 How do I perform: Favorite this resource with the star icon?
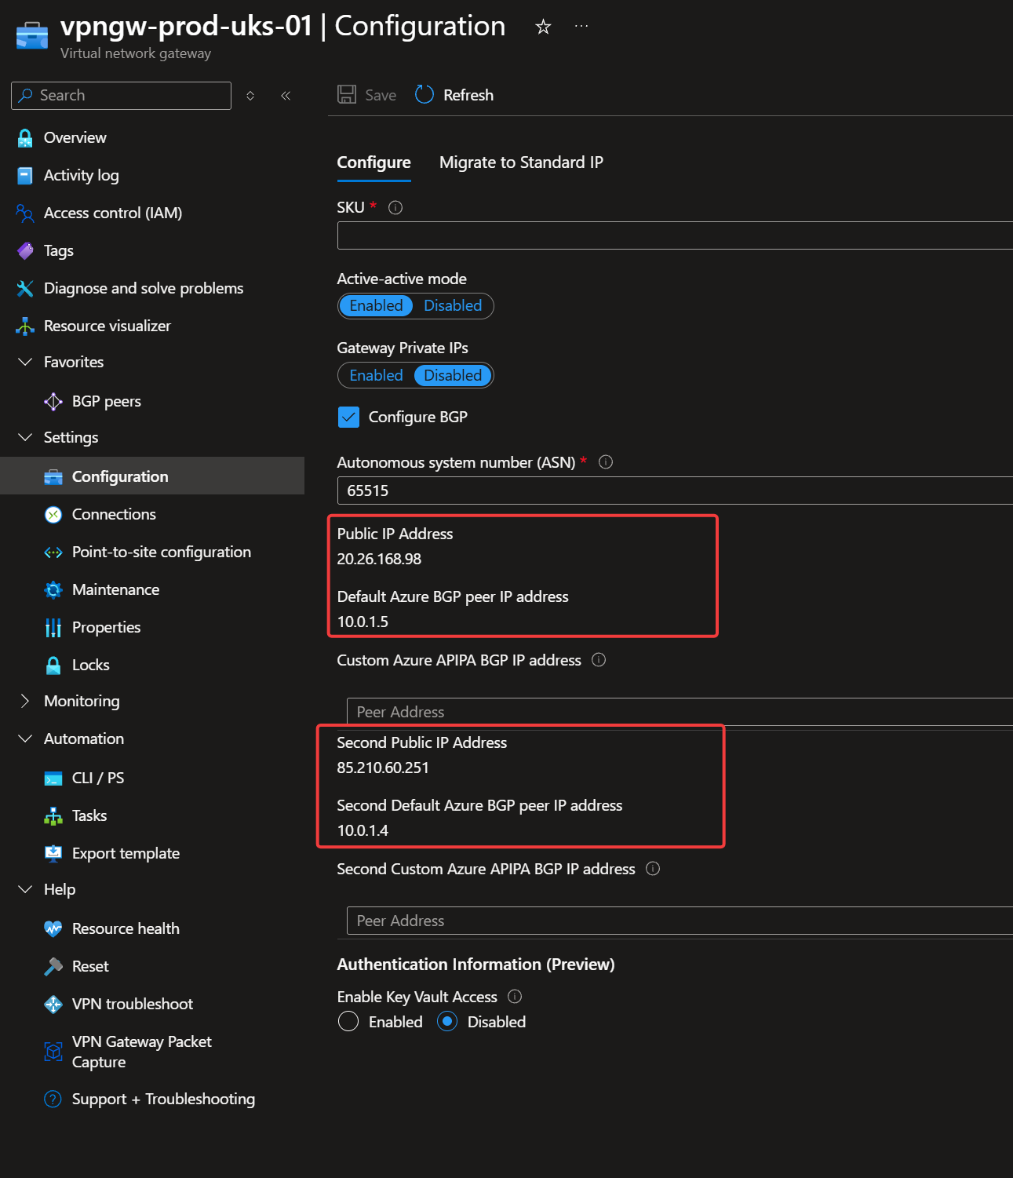click(x=543, y=27)
